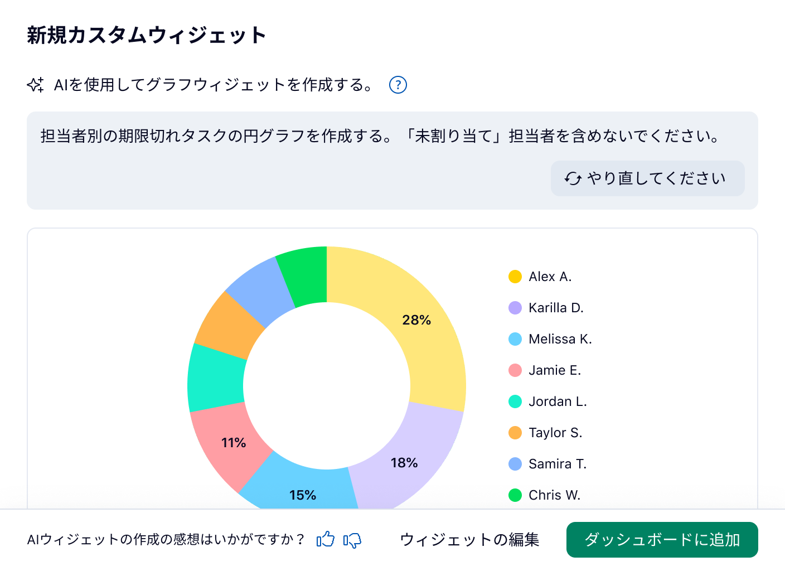
Task: Open ウィジェットの編集 to edit the widget
Action: tap(469, 540)
